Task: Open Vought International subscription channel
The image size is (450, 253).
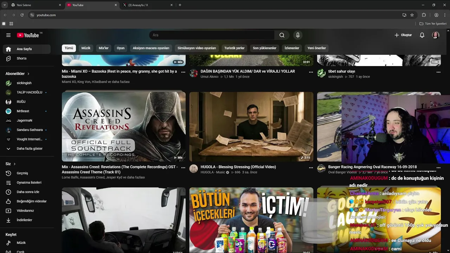Action: tap(27, 139)
